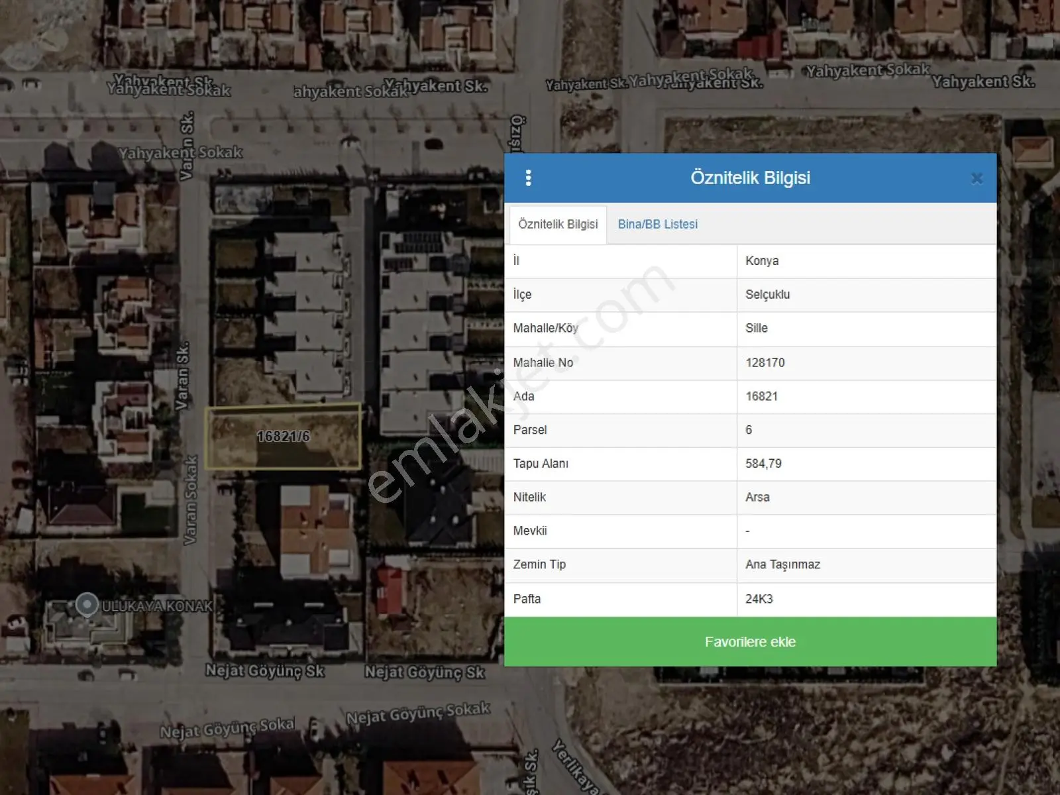This screenshot has width=1060, height=795.
Task: Click the Ana Taşınmaz Zemin Tip value
Action: tap(782, 564)
